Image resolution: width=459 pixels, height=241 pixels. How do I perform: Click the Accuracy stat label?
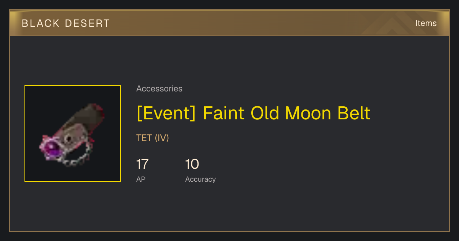(x=200, y=179)
